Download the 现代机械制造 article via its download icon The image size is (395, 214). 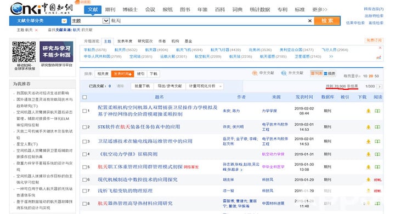tap(368, 180)
